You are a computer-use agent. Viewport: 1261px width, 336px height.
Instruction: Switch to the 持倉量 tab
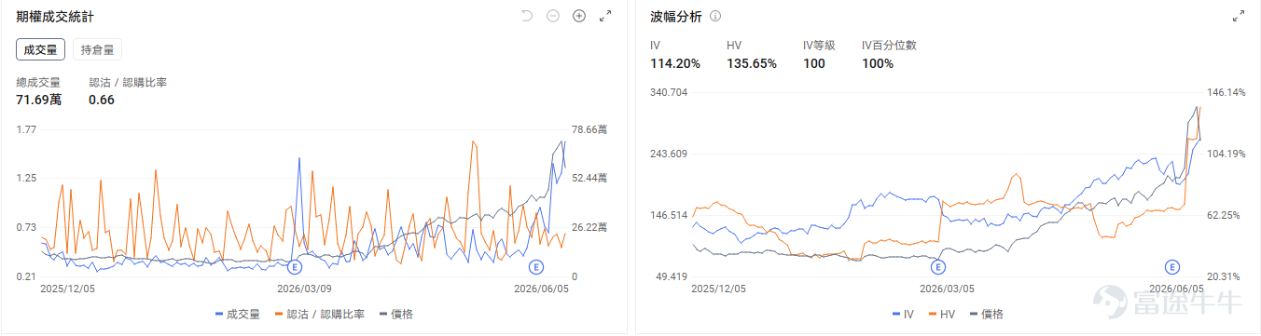tap(97, 50)
